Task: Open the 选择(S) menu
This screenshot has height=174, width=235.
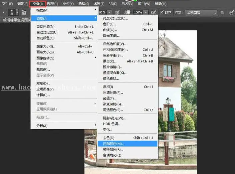Action: (83, 4)
